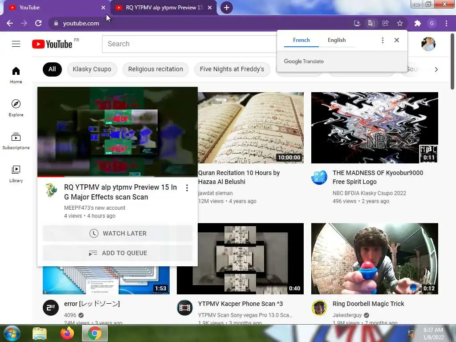This screenshot has height=342, width=456.
Task: Open RQ YTPMV alp ytpmv Preview 15 title
Action: point(120,192)
